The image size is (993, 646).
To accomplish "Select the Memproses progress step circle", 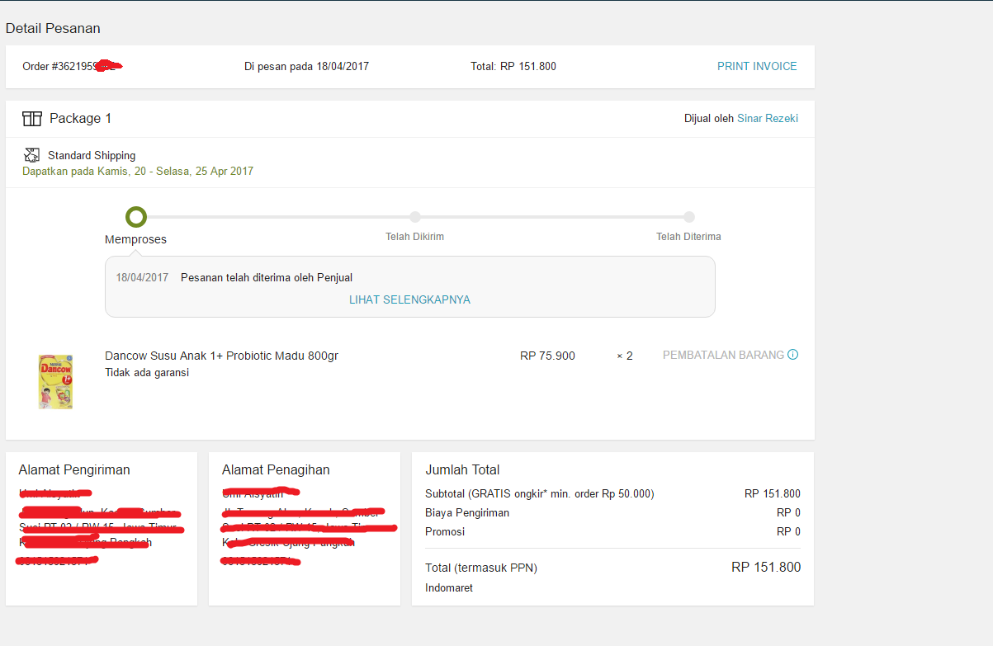I will [136, 217].
